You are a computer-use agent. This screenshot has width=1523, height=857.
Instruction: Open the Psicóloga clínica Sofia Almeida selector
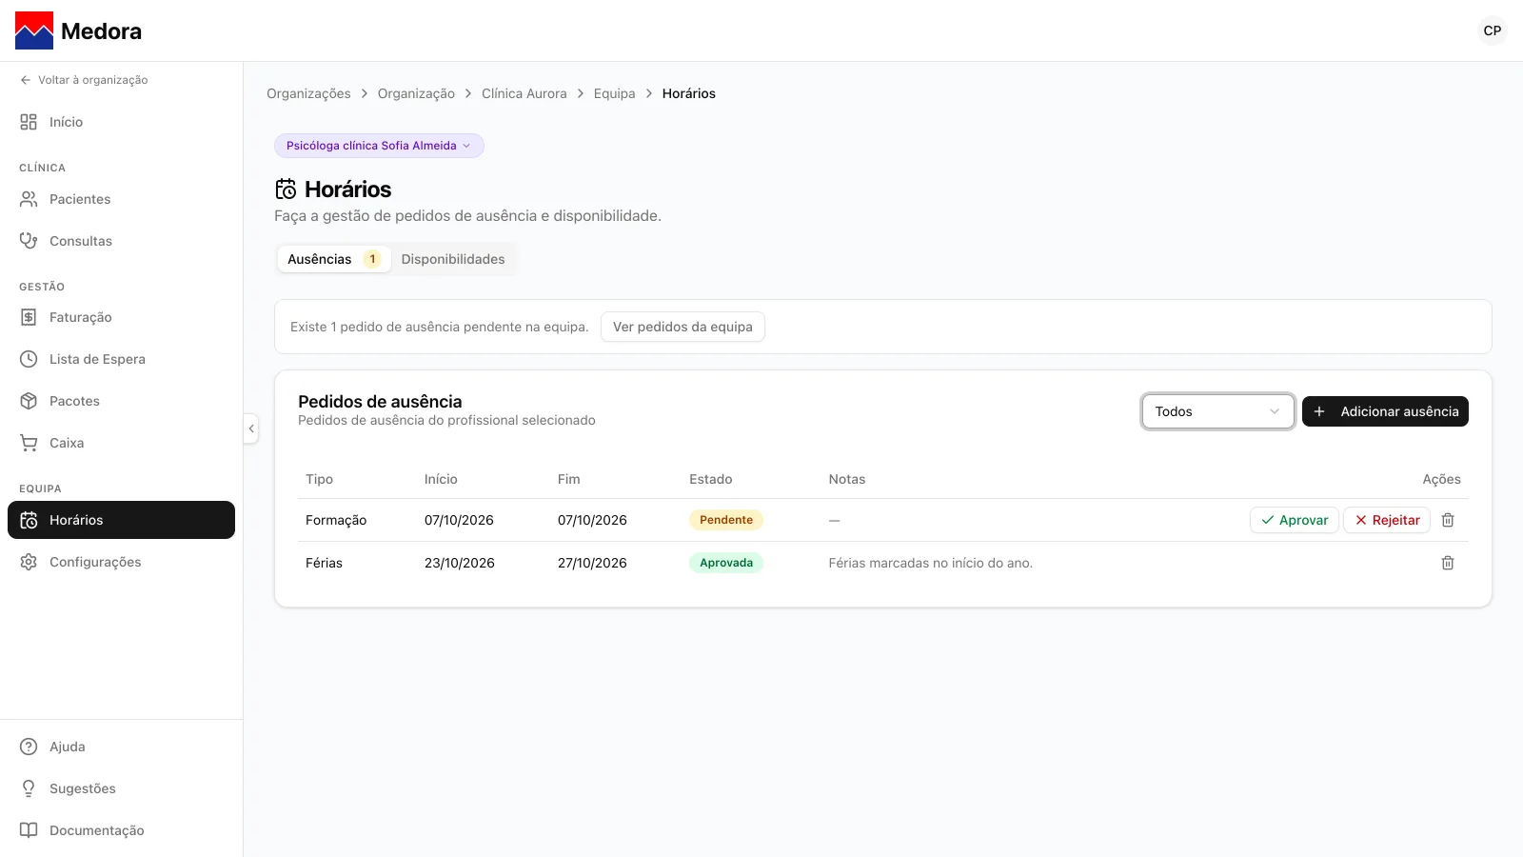point(379,146)
